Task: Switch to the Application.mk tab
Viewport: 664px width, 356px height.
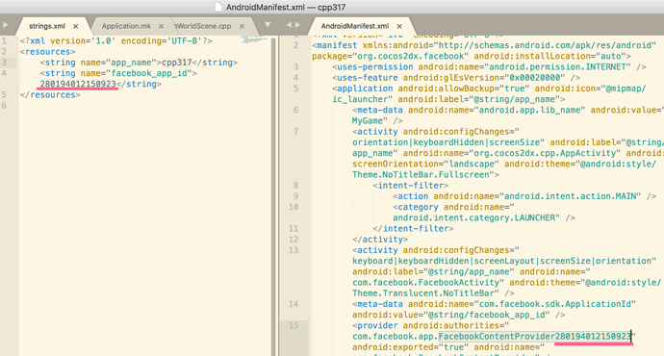Action: click(x=126, y=26)
